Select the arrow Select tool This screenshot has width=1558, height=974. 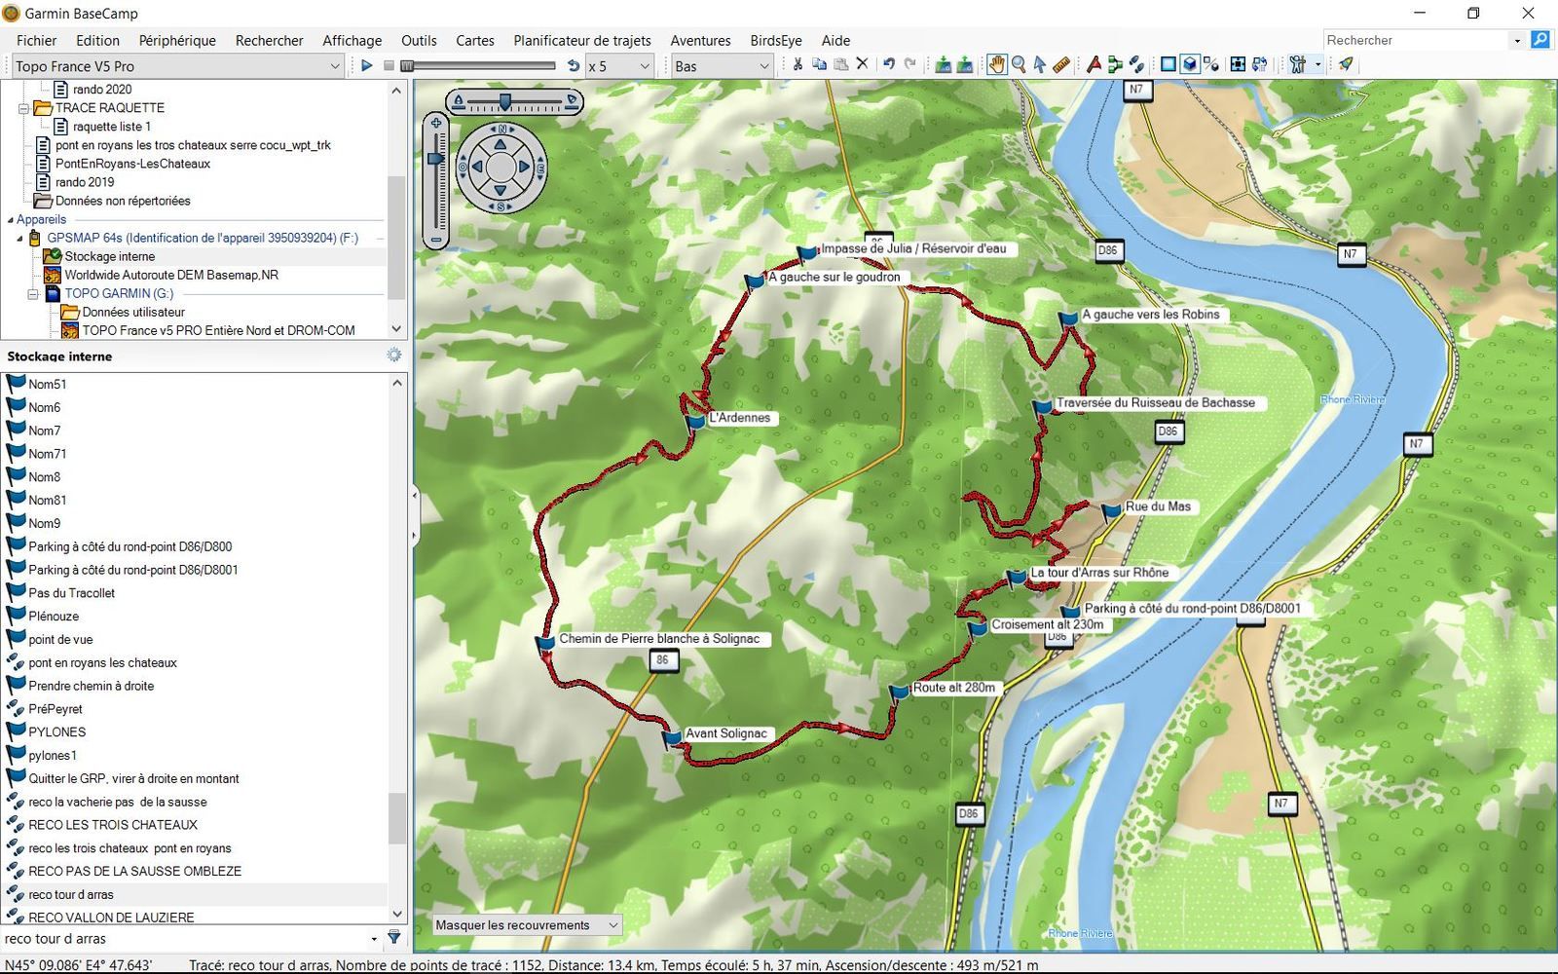click(1040, 65)
